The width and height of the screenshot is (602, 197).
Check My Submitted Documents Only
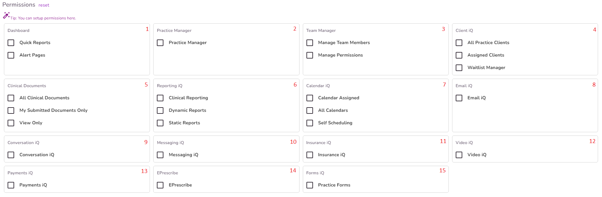[11, 110]
